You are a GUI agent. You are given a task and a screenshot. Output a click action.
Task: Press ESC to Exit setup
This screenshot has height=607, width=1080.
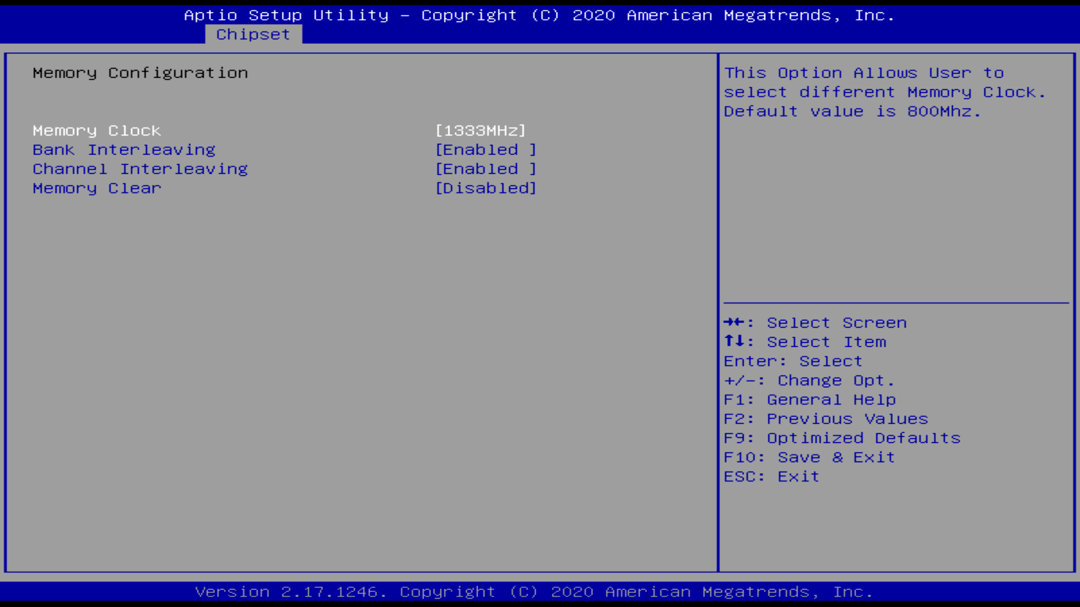pyautogui.click(x=771, y=476)
